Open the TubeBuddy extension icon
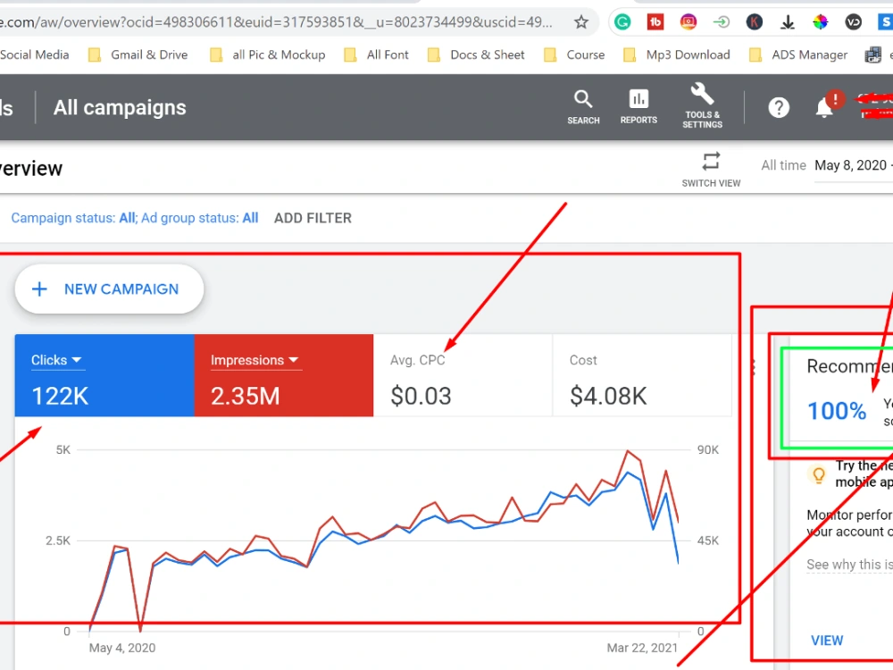893x670 pixels. point(655,22)
